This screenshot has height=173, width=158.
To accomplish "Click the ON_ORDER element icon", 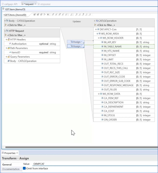I will (102, 120).
